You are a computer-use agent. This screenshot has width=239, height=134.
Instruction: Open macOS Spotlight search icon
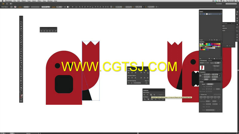click(237, 1)
